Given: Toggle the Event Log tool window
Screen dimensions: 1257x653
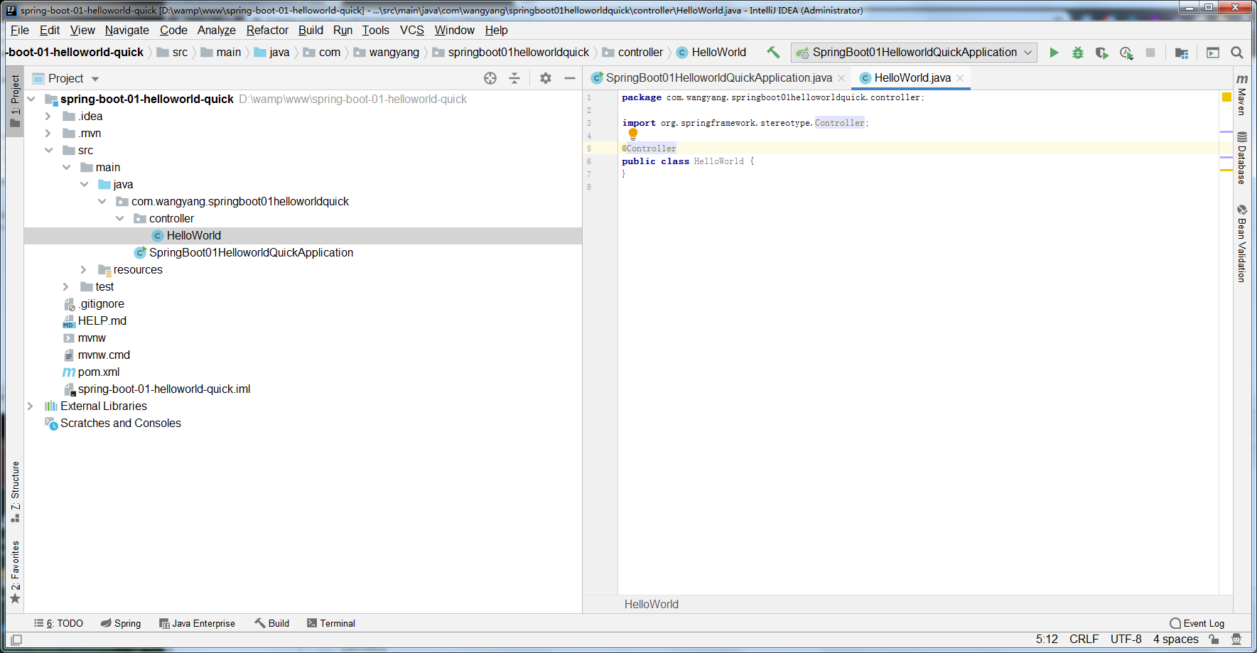Looking at the screenshot, I should pyautogui.click(x=1197, y=623).
